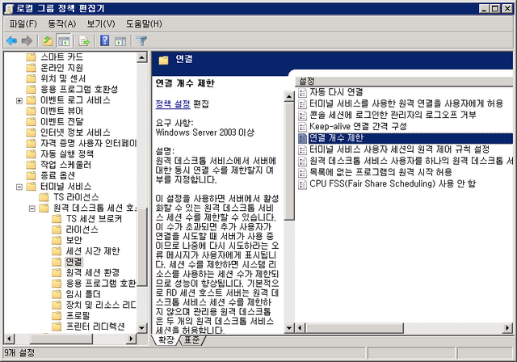
Task: Click the Filter funnel toolbar icon
Action: [x=141, y=41]
